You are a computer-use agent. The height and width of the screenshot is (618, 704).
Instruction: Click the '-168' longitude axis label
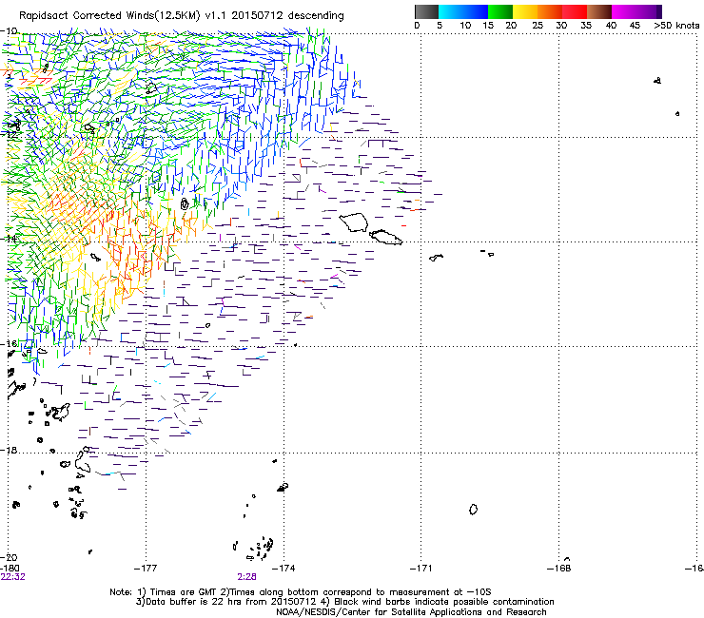tap(559, 569)
